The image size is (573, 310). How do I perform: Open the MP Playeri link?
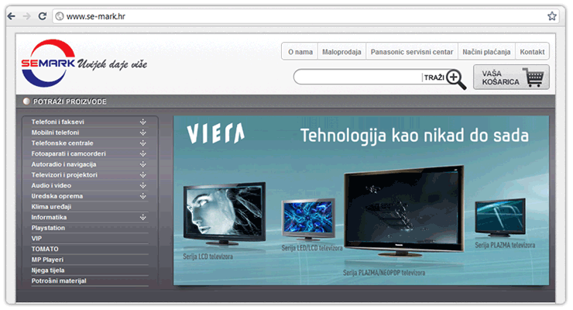(x=47, y=260)
